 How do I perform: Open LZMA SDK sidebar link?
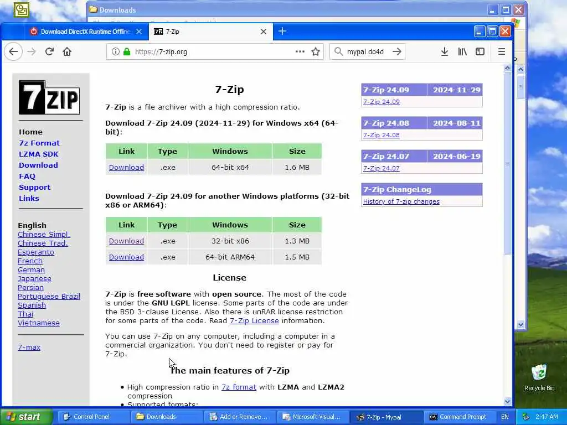[x=39, y=154]
